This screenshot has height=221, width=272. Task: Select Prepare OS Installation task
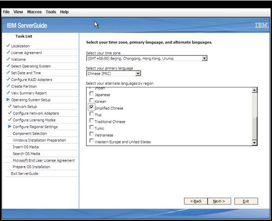pyautogui.click(x=31, y=167)
